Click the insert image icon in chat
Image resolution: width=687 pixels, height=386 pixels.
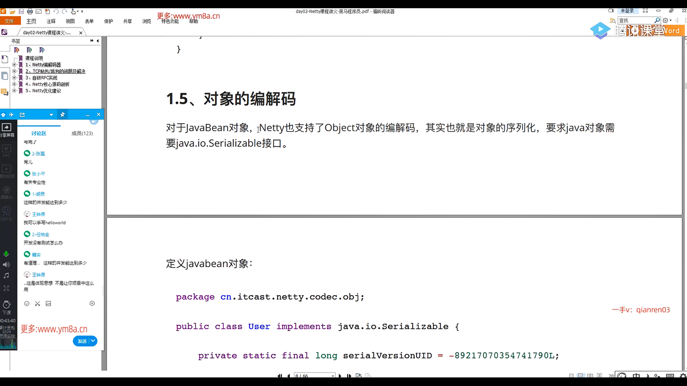[48, 303]
